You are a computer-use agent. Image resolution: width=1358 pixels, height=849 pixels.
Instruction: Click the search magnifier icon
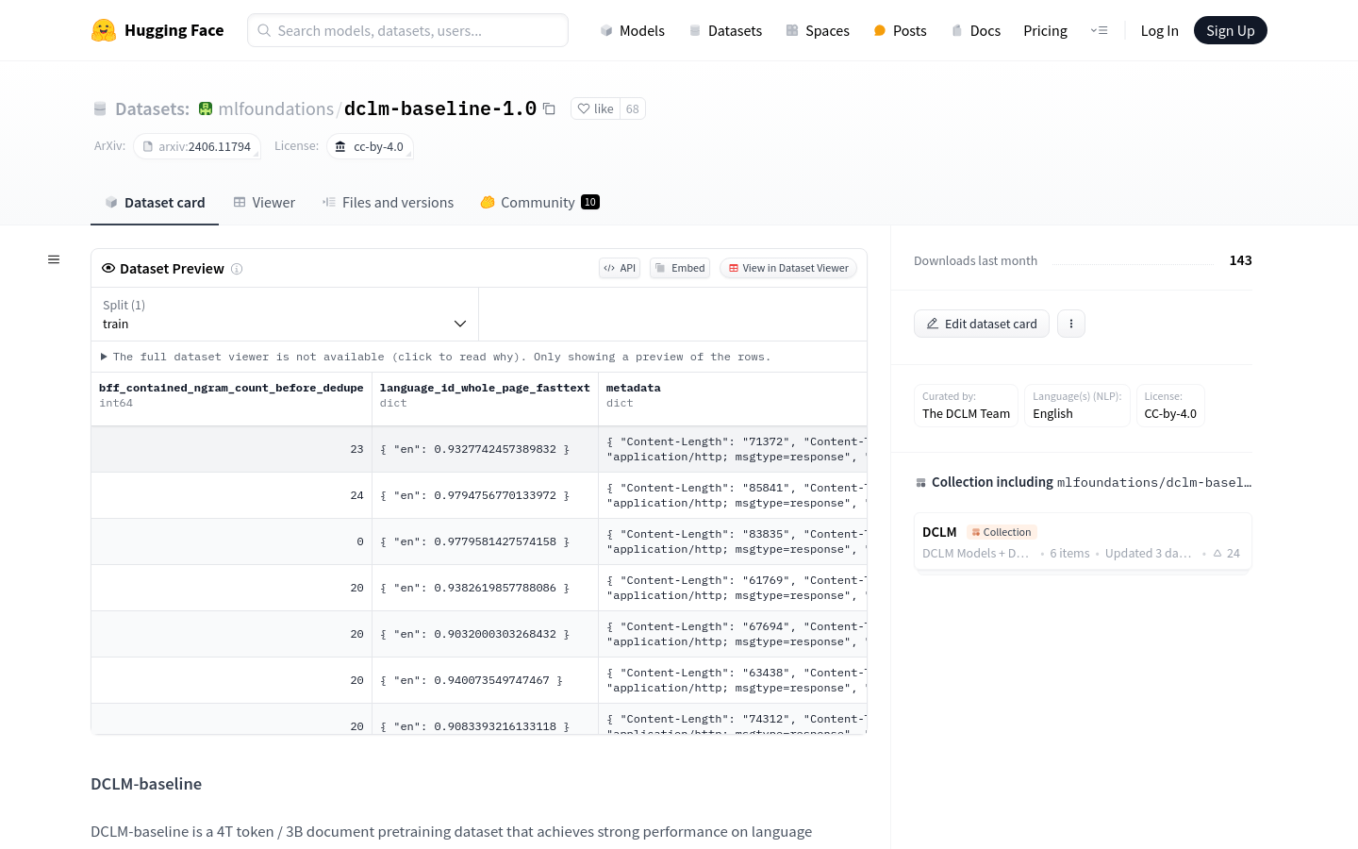264,30
